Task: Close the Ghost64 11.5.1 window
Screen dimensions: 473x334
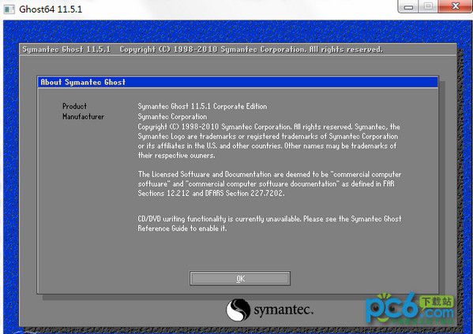Action: [455, 6]
